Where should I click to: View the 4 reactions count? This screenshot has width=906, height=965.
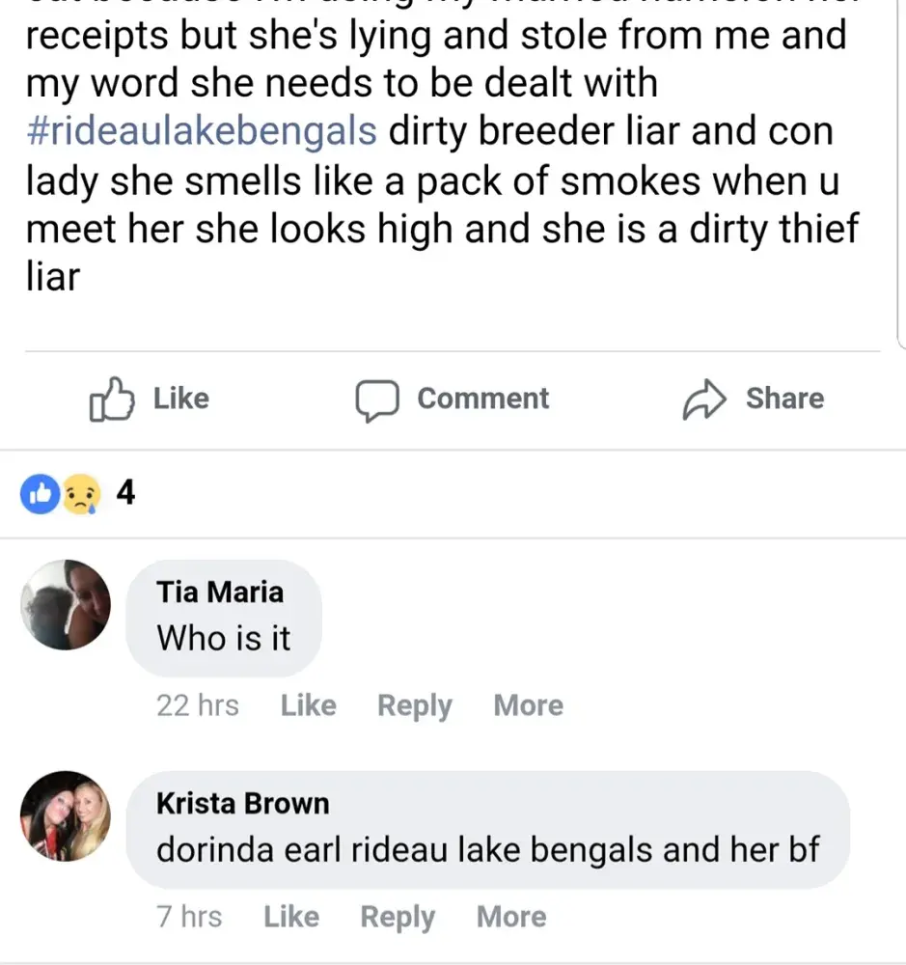coord(125,494)
